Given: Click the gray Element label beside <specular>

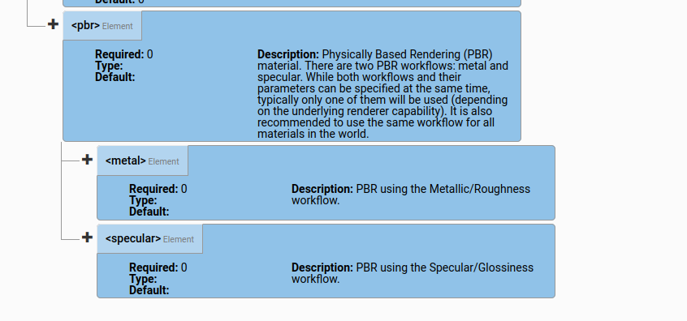Looking at the screenshot, I should point(179,239).
